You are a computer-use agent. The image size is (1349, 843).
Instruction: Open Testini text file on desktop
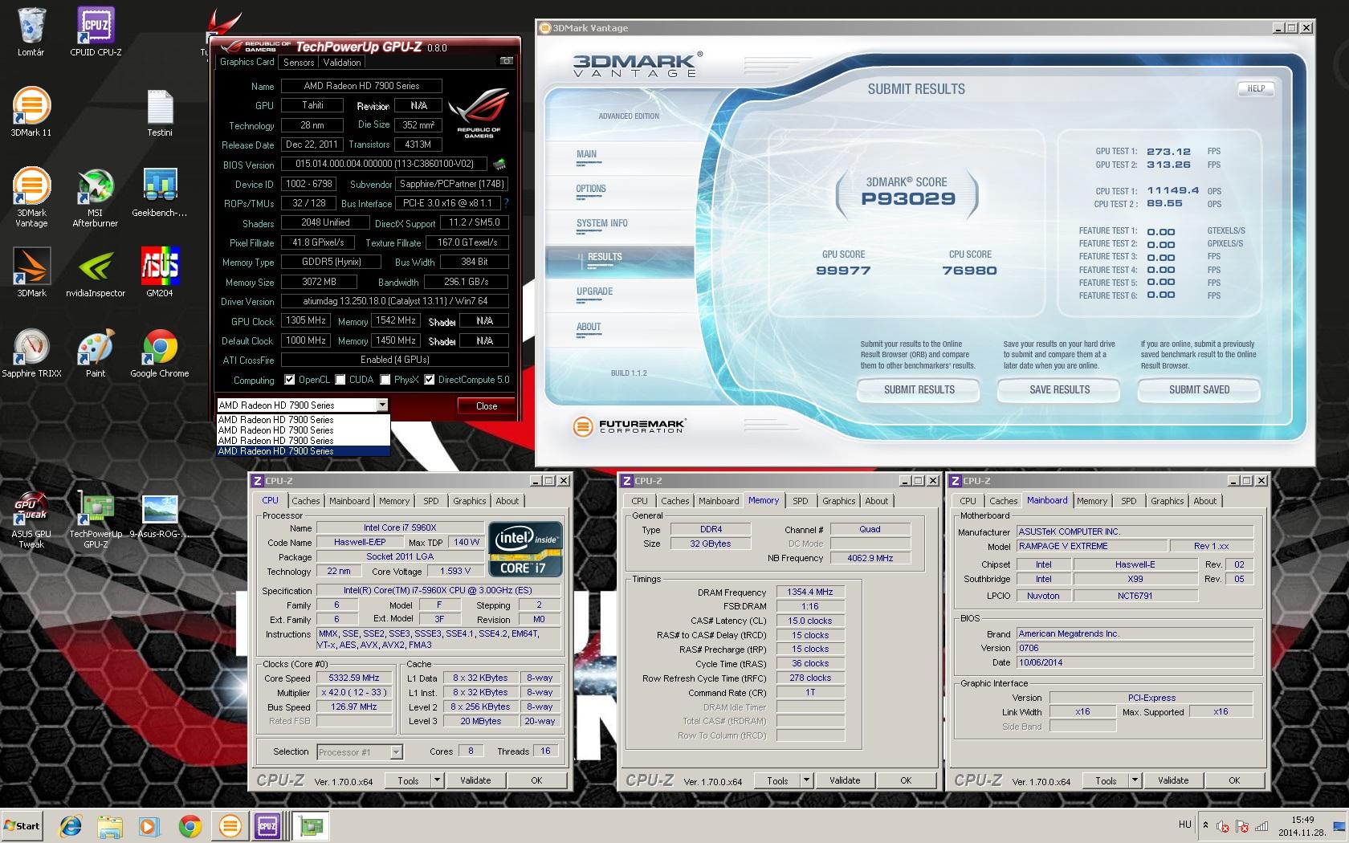tap(160, 112)
